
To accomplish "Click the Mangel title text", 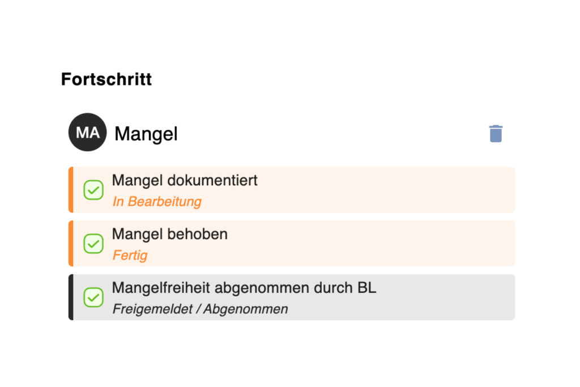I will (x=146, y=134).
